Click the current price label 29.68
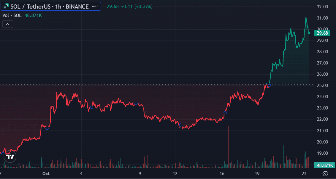 click(x=322, y=33)
